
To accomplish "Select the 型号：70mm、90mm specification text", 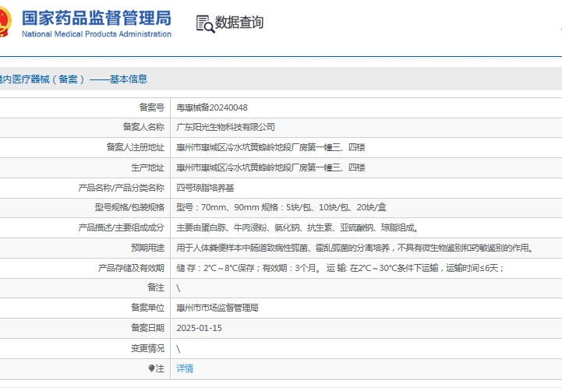I will 281,207.
